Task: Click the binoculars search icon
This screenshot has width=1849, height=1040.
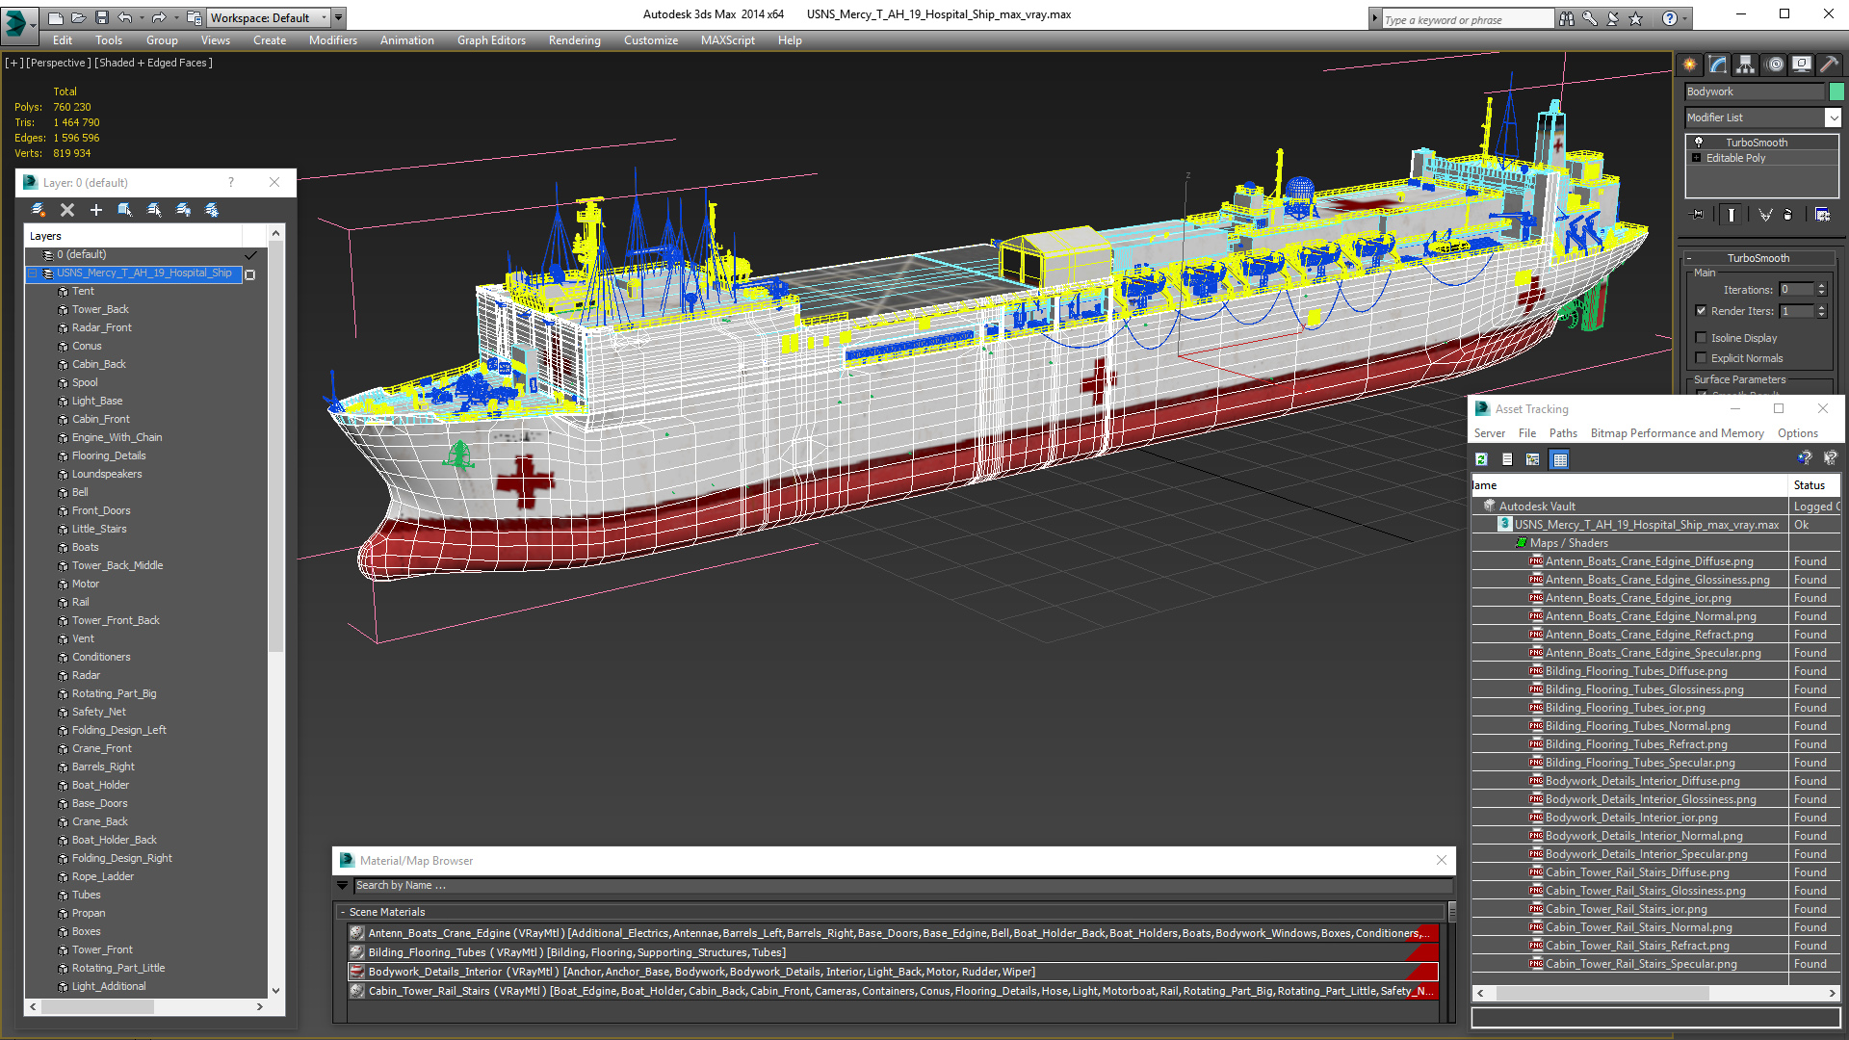Action: coord(1567,18)
